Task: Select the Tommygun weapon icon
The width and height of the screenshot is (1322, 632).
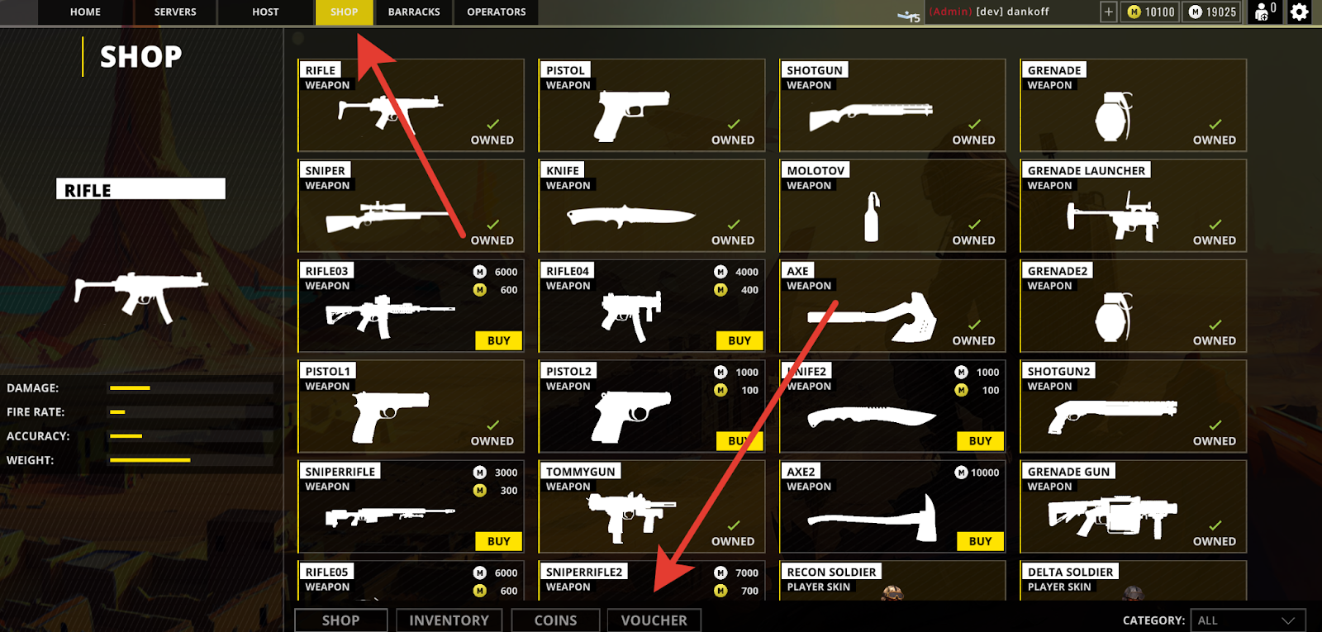Action: (x=631, y=516)
